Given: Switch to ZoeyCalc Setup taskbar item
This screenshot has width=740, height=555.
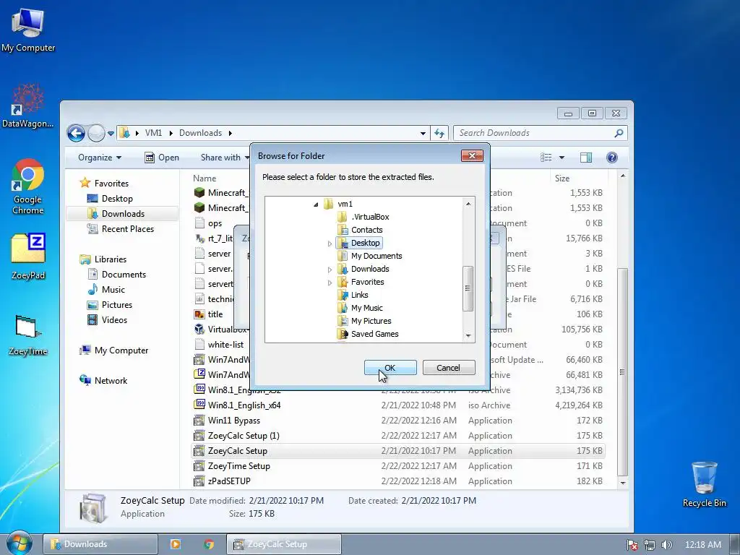Looking at the screenshot, I should [x=283, y=544].
